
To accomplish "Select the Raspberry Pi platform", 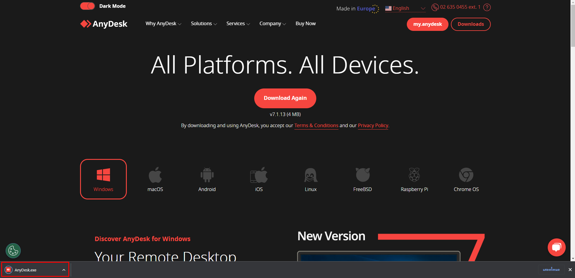I will [415, 179].
